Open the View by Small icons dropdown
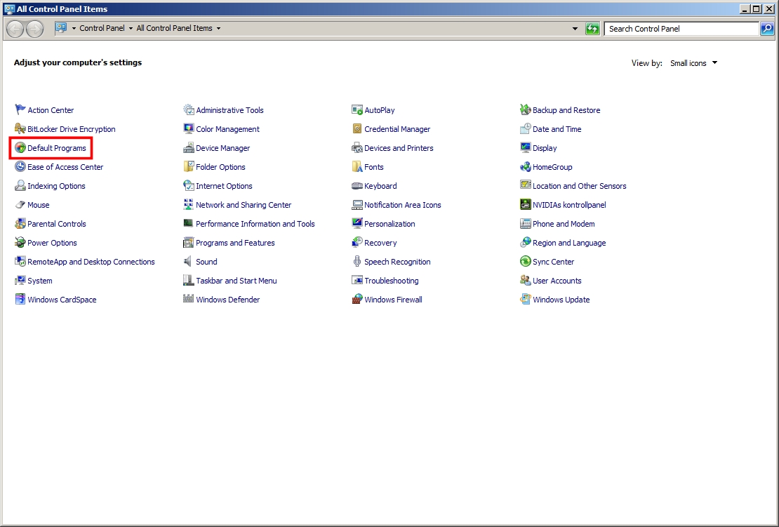 tap(693, 63)
